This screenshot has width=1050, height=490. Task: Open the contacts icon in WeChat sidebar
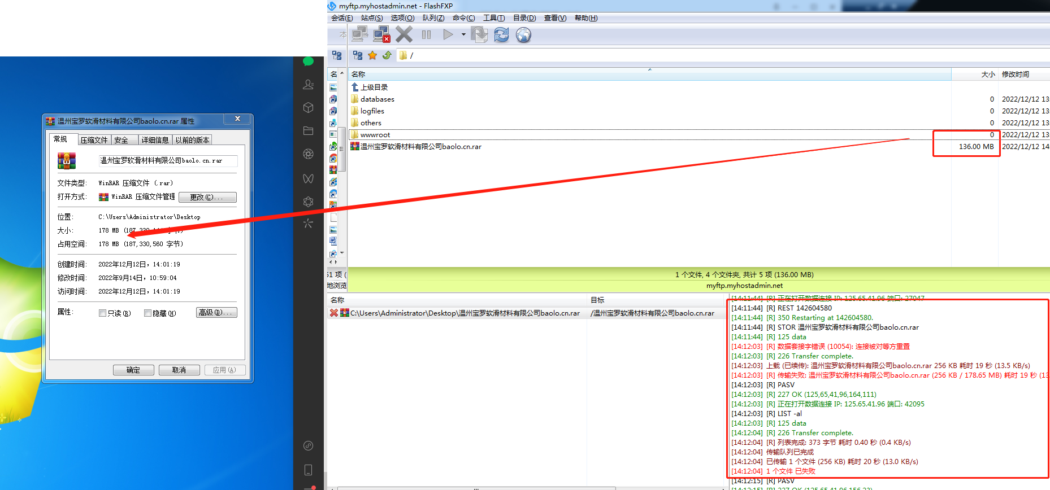pyautogui.click(x=308, y=84)
